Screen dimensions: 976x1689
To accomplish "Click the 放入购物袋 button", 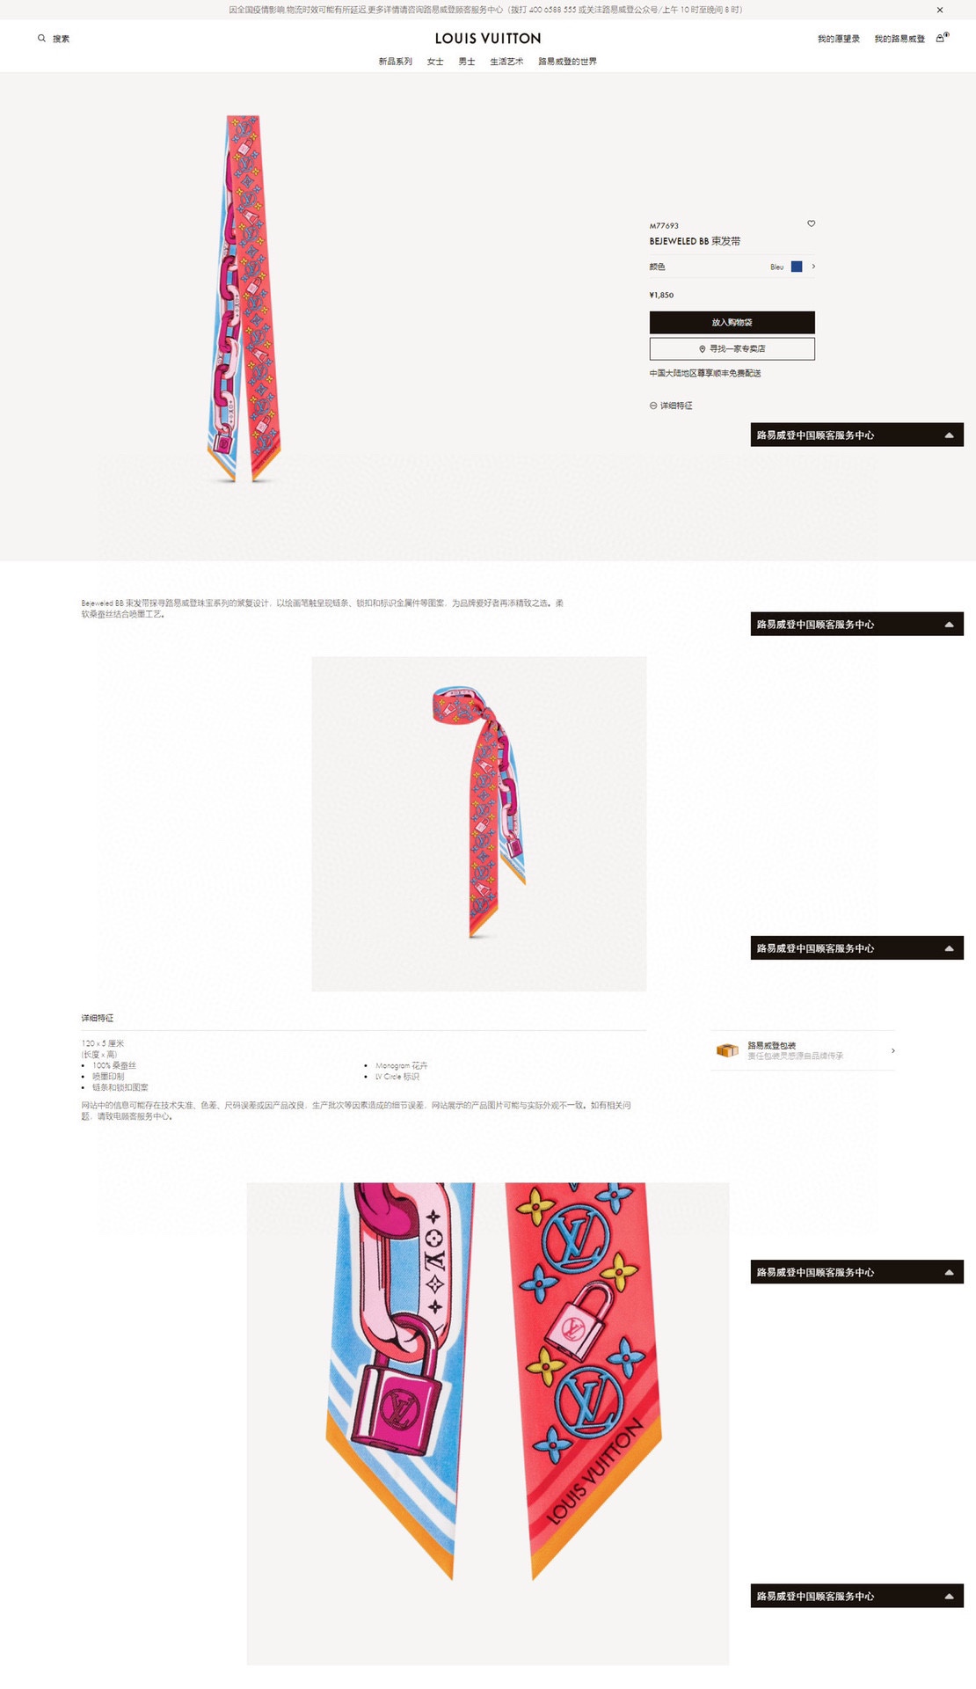I will [732, 322].
